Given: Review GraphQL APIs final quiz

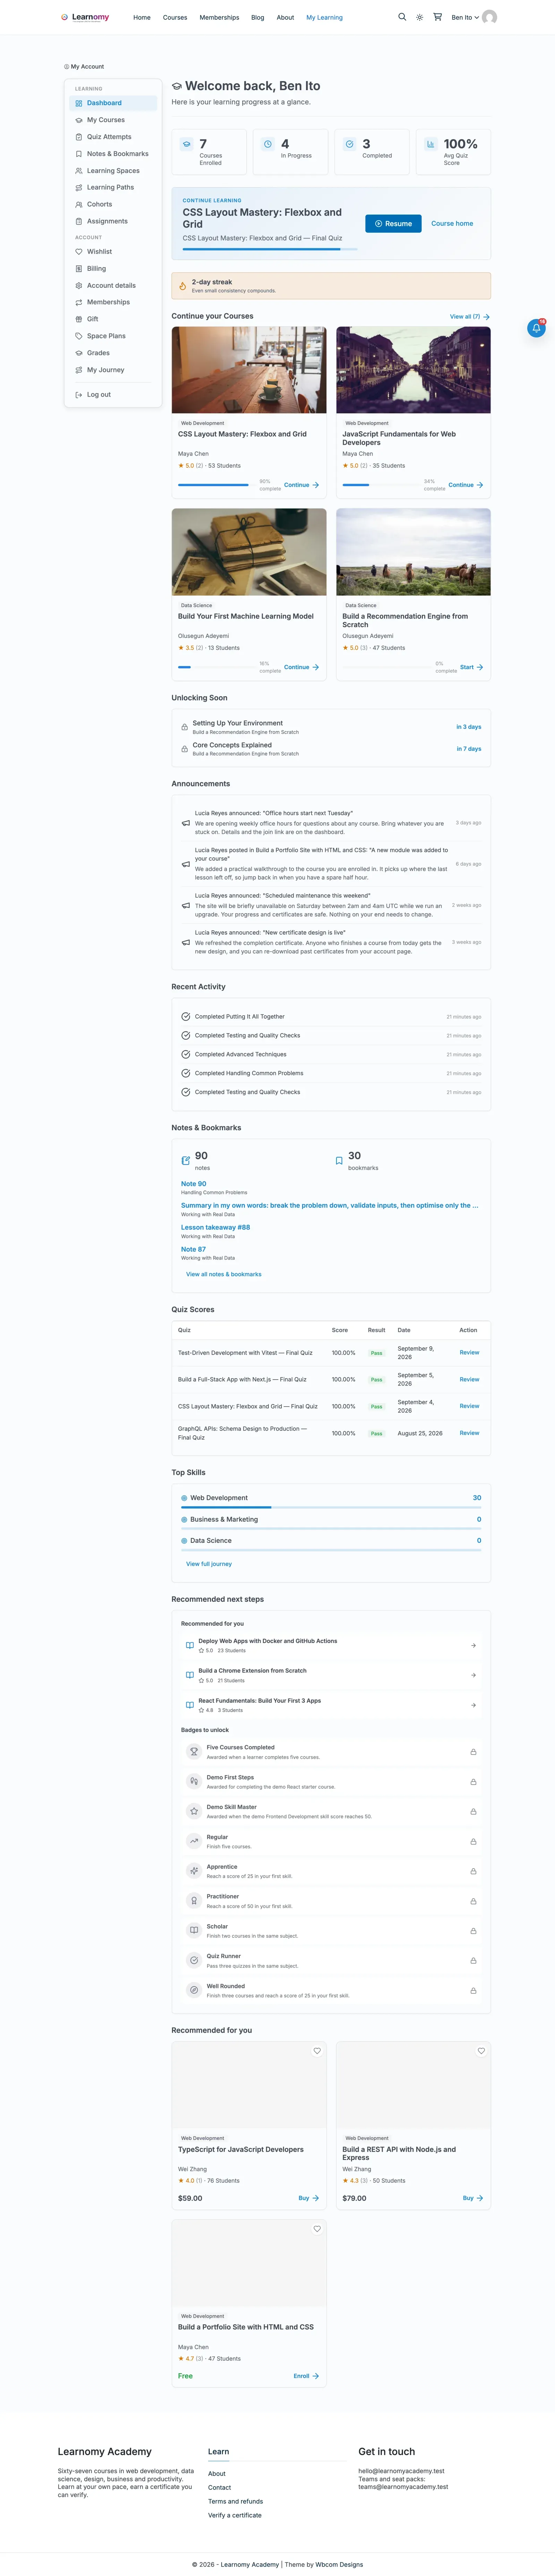Looking at the screenshot, I should tap(469, 1433).
